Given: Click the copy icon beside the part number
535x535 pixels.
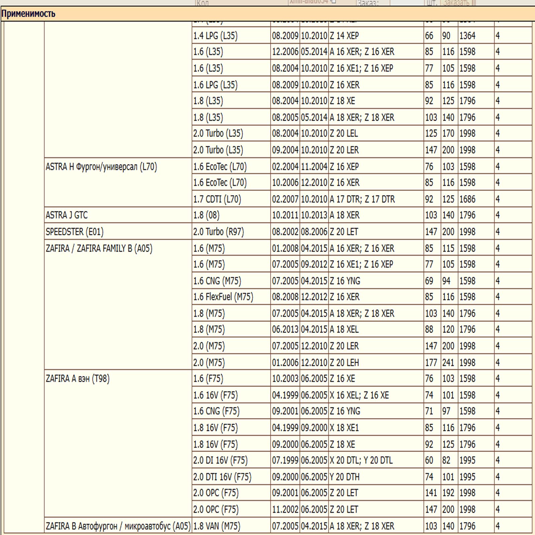Looking at the screenshot, I should click(333, 1).
